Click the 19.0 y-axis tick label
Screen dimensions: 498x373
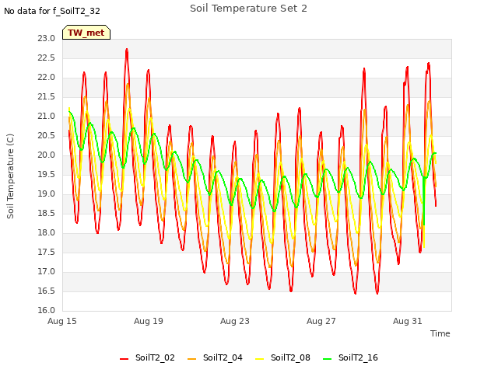[47, 193]
